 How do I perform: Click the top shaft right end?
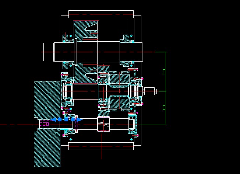[x=148, y=52]
